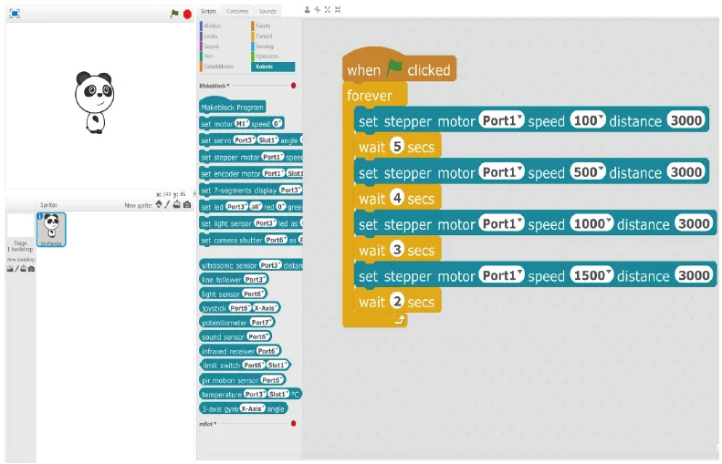Choose new backdrop from library icon
The image size is (722, 464).
point(10,269)
